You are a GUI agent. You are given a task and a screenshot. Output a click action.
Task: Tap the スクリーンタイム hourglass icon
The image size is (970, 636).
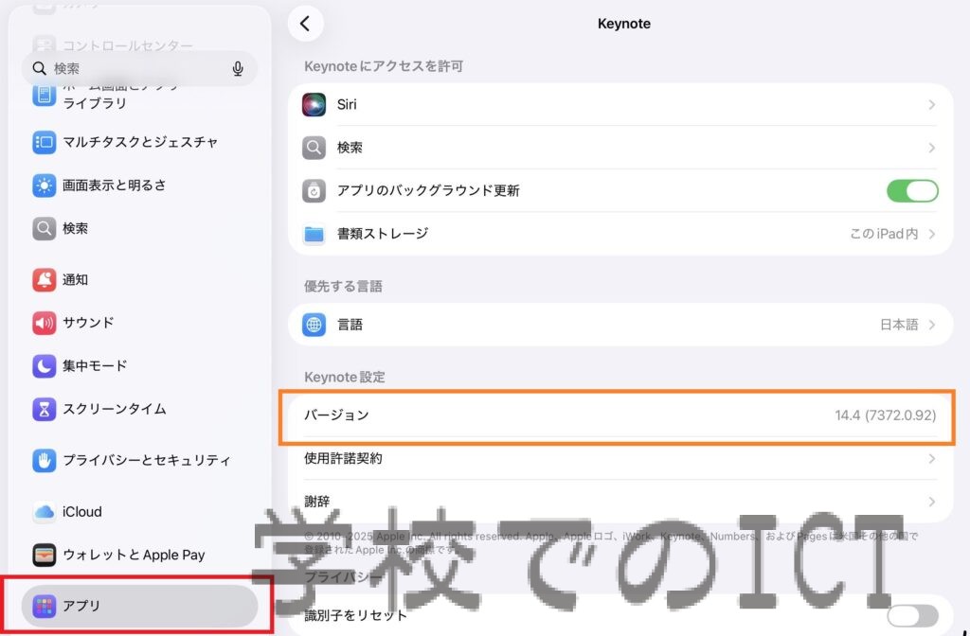[45, 410]
